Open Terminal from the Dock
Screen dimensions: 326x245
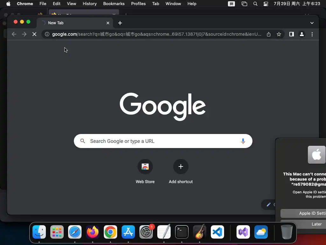tap(182, 232)
